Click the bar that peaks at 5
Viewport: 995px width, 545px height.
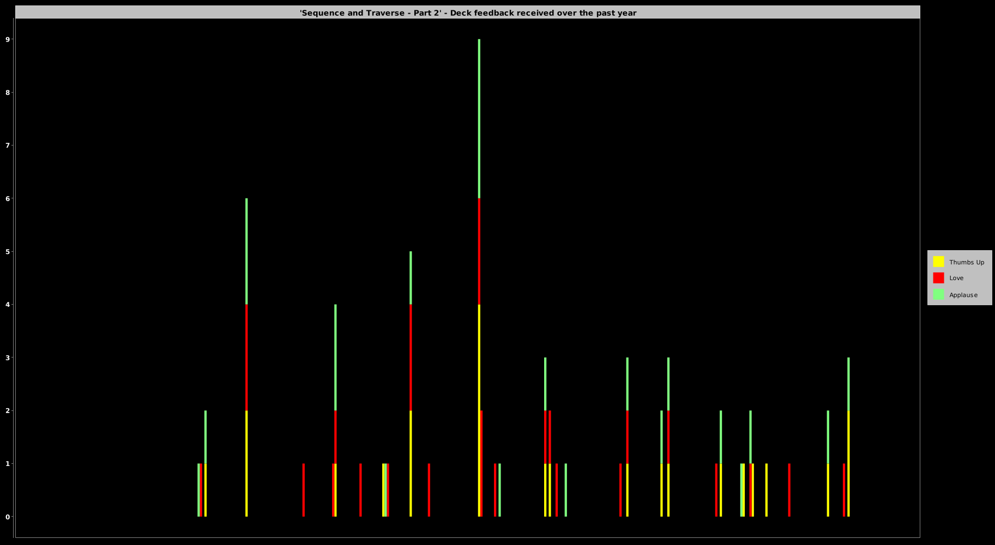point(411,384)
